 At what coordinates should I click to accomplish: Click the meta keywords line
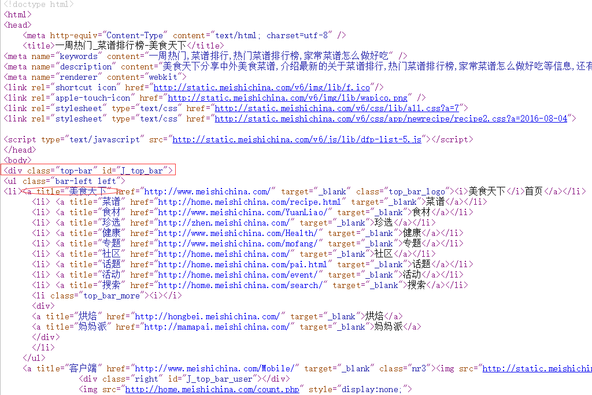pos(205,56)
